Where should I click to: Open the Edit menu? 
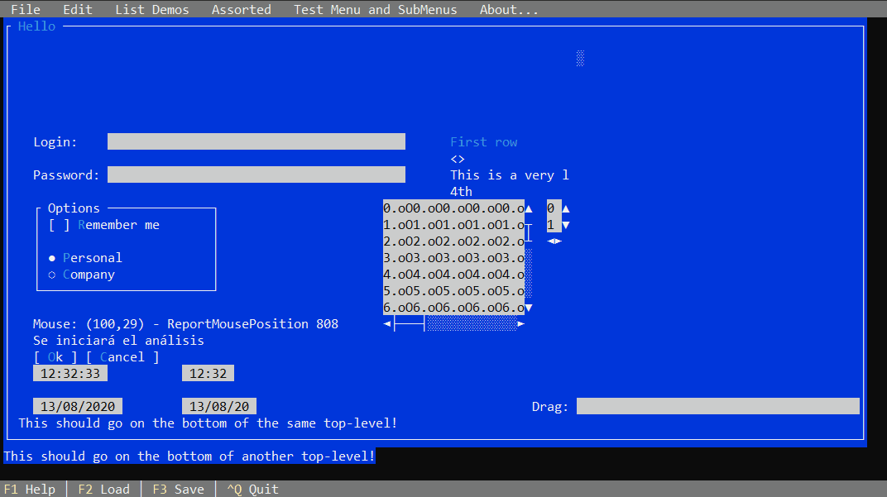point(78,10)
